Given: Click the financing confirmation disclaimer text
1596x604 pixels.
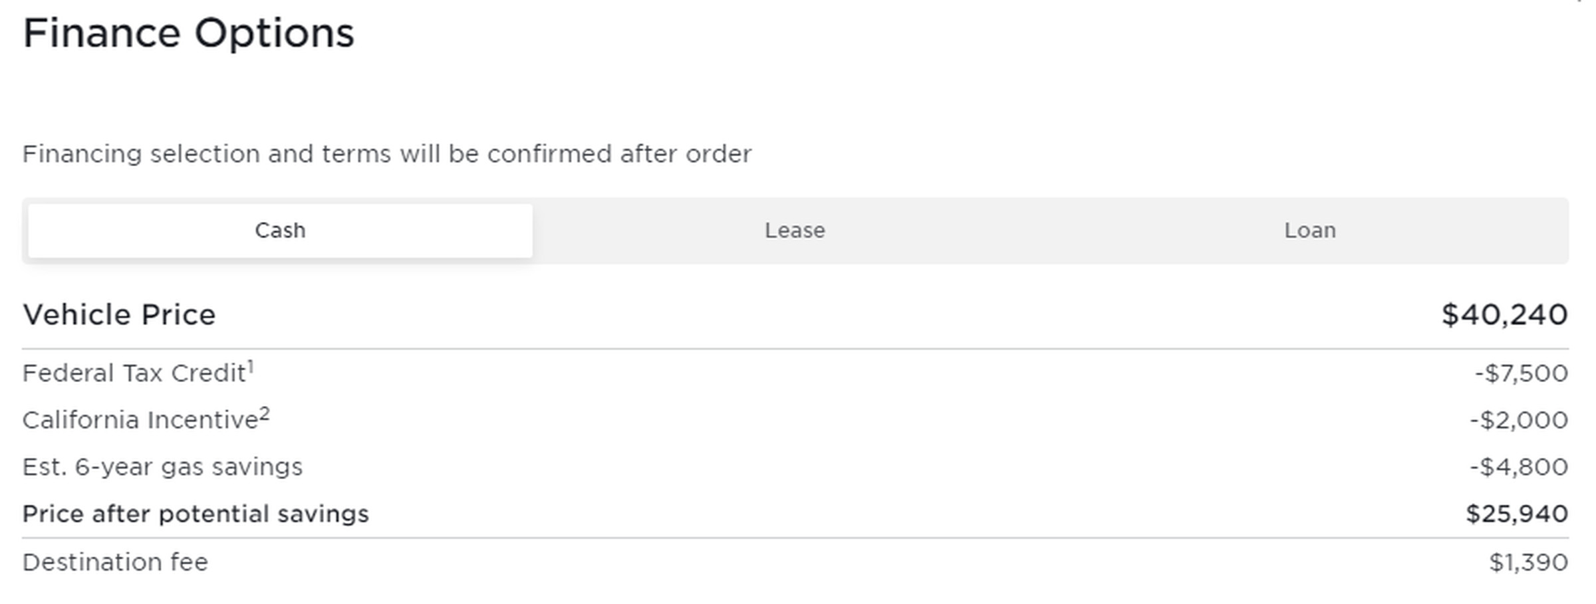Looking at the screenshot, I should 386,153.
